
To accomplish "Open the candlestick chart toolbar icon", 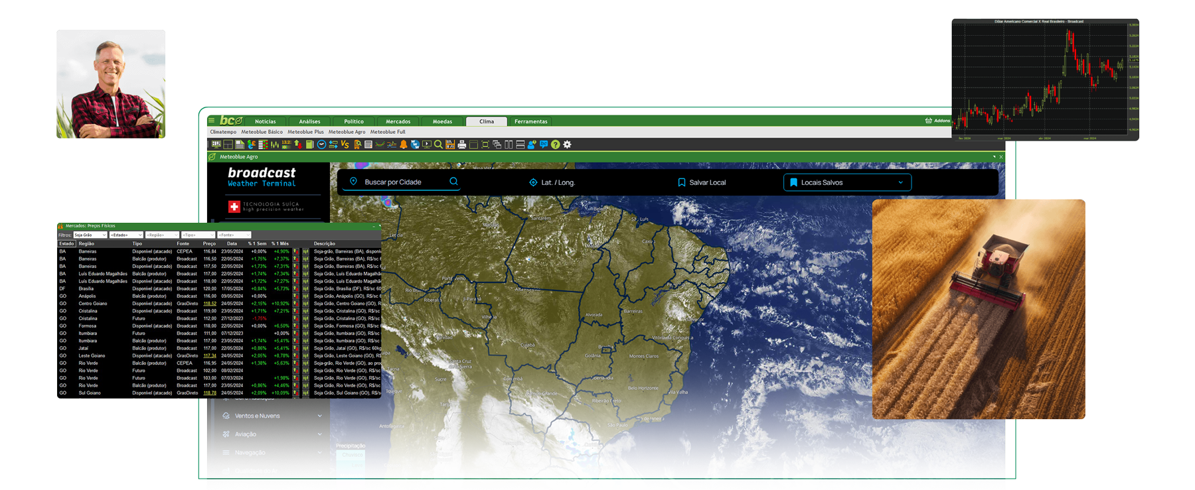I will click(x=275, y=145).
